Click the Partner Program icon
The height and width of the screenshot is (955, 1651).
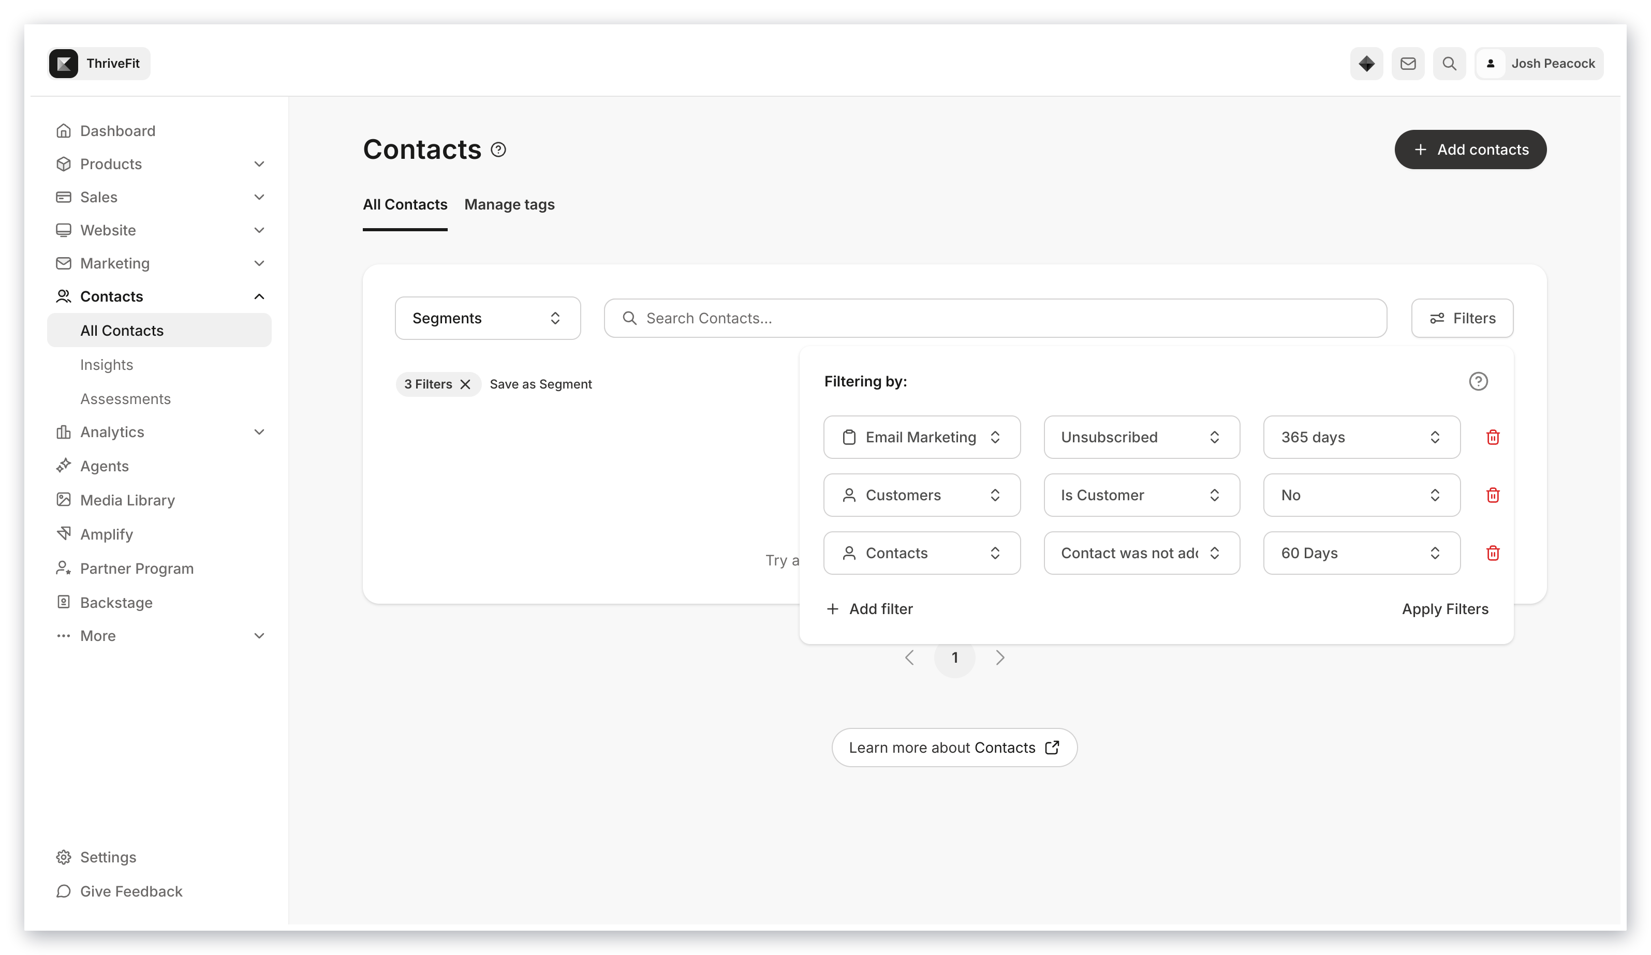[x=64, y=568]
